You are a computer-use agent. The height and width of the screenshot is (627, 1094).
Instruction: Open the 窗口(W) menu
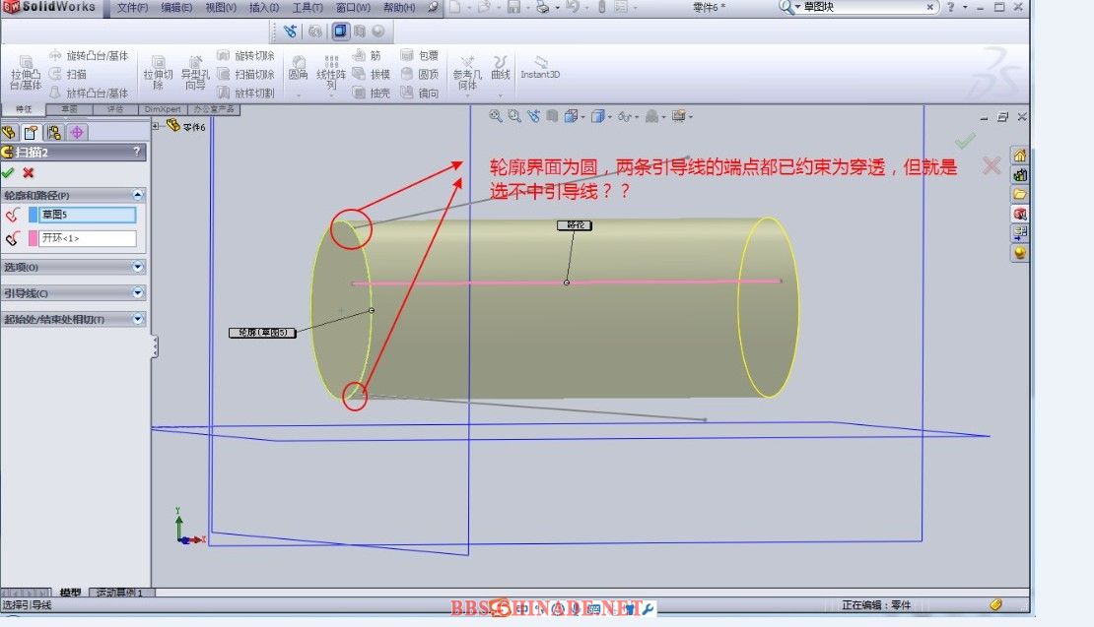coord(352,7)
